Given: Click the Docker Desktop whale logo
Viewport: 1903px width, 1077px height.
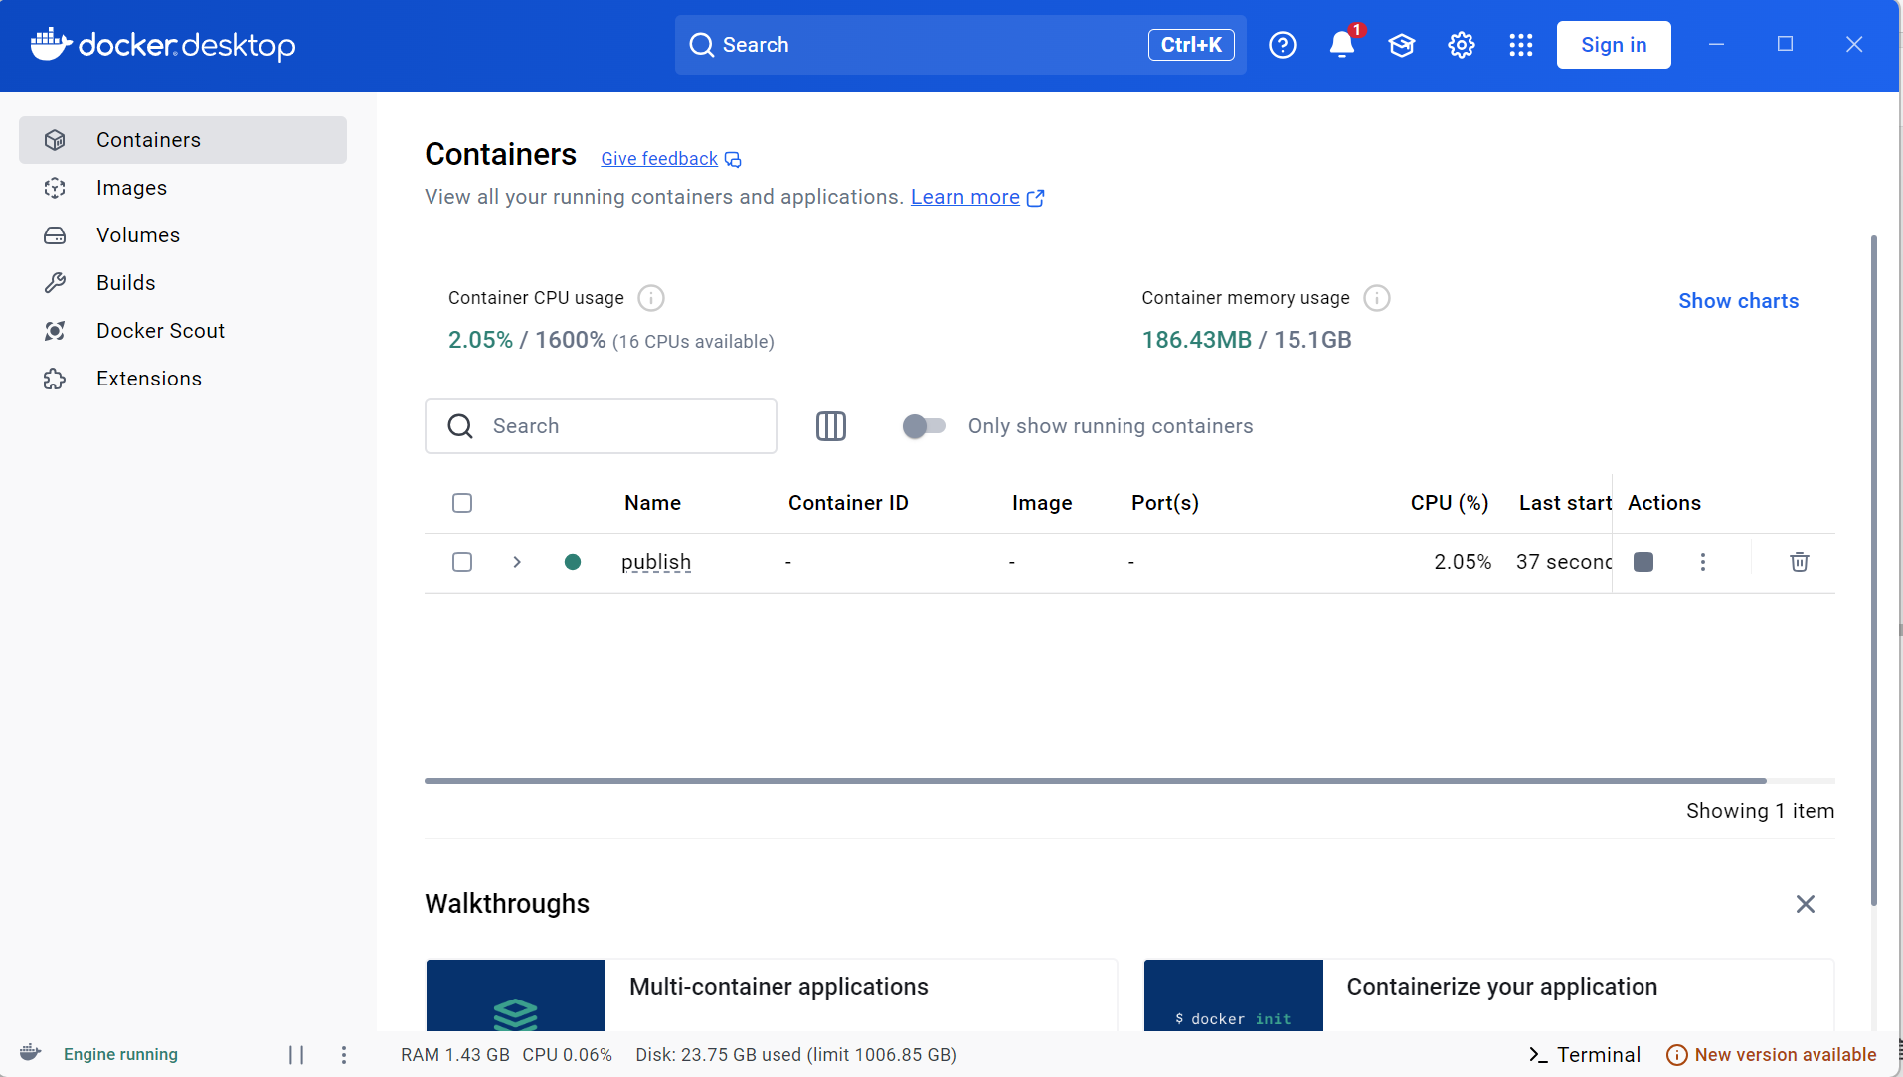Looking at the screenshot, I should click(51, 44).
